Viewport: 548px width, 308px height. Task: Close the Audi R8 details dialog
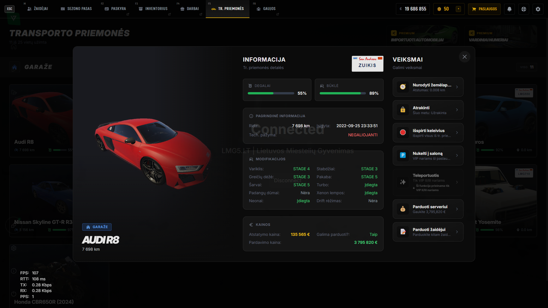[x=465, y=56]
